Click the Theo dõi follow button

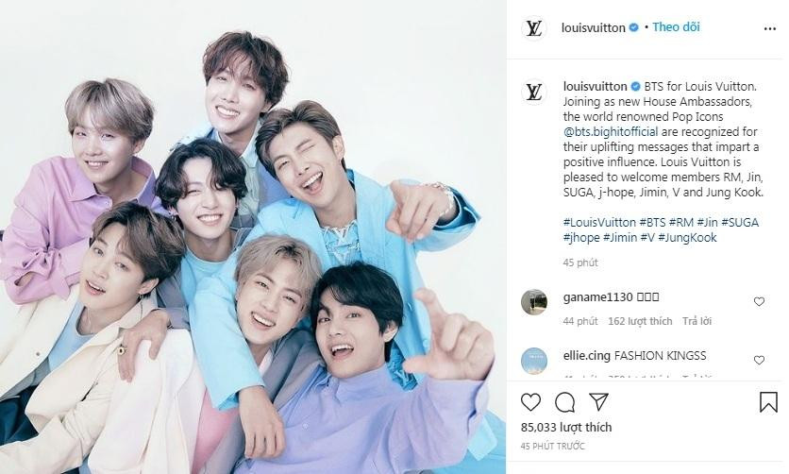(x=676, y=27)
